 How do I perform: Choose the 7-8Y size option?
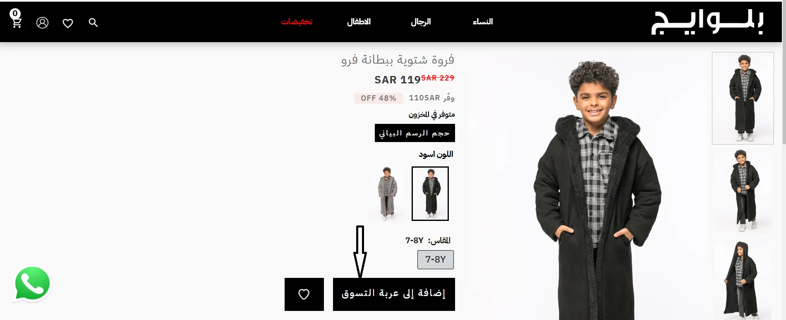pos(436,260)
